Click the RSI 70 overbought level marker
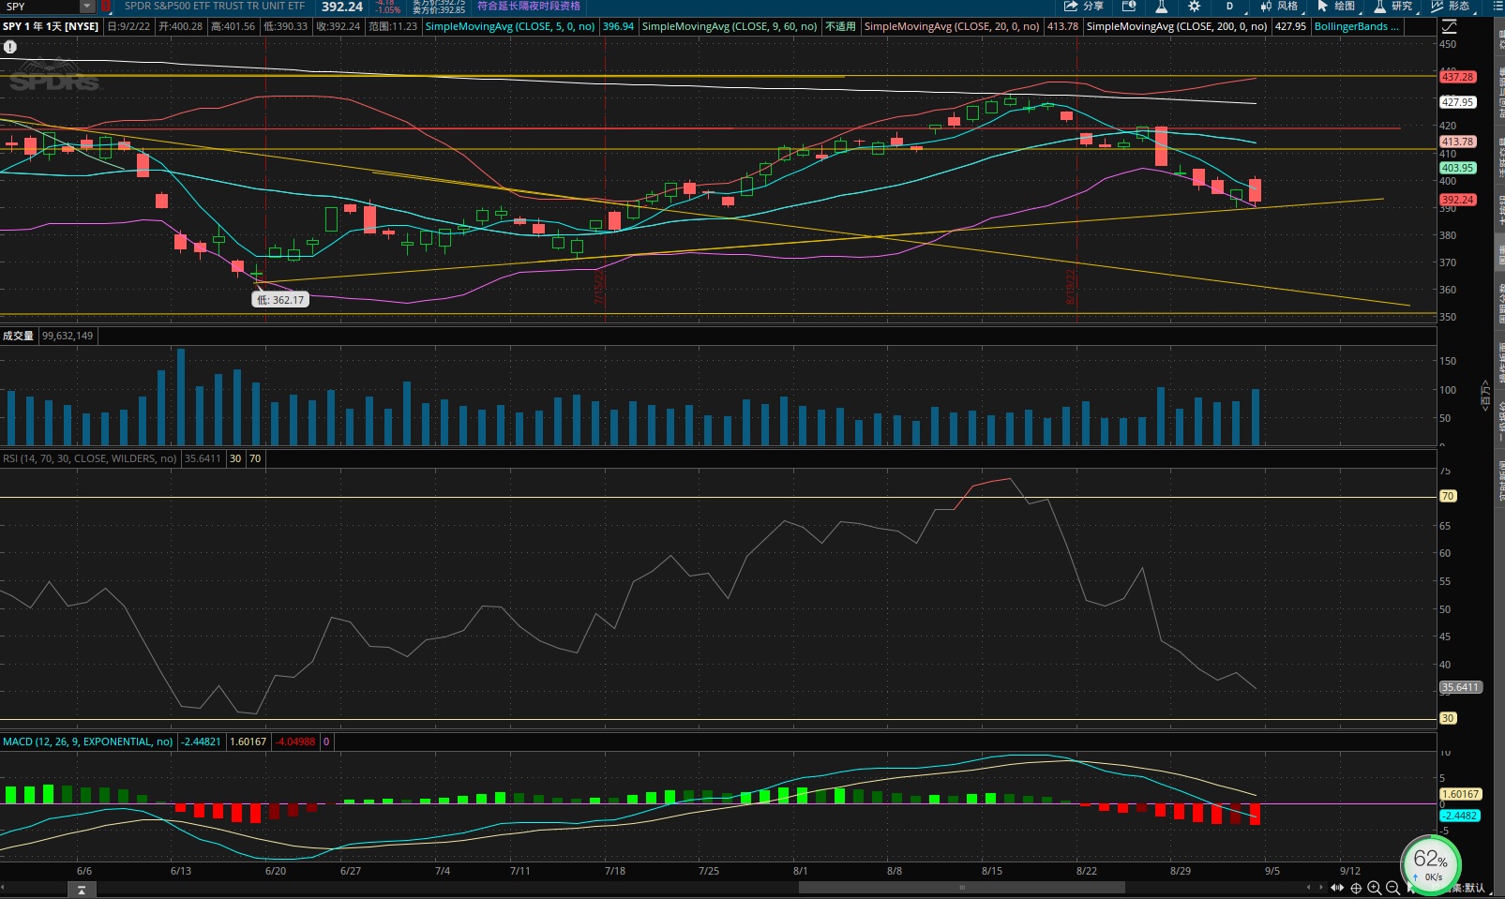This screenshot has height=899, width=1505. 1448,496
